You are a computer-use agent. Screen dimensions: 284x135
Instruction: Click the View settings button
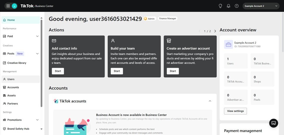pyautogui.click(x=235, y=111)
